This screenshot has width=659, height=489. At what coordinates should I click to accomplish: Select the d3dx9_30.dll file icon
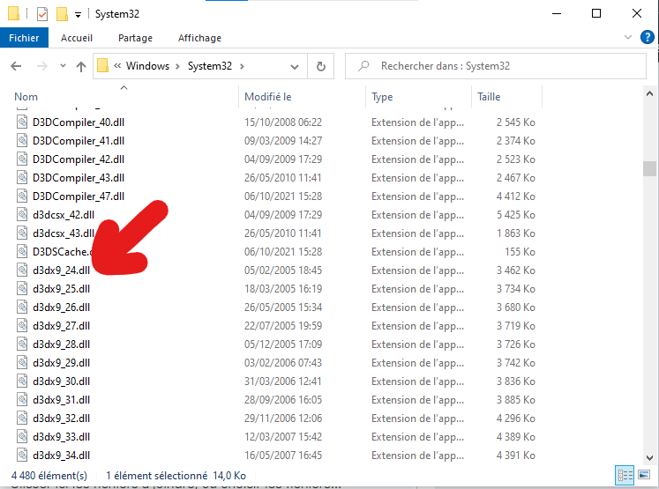click(22, 381)
